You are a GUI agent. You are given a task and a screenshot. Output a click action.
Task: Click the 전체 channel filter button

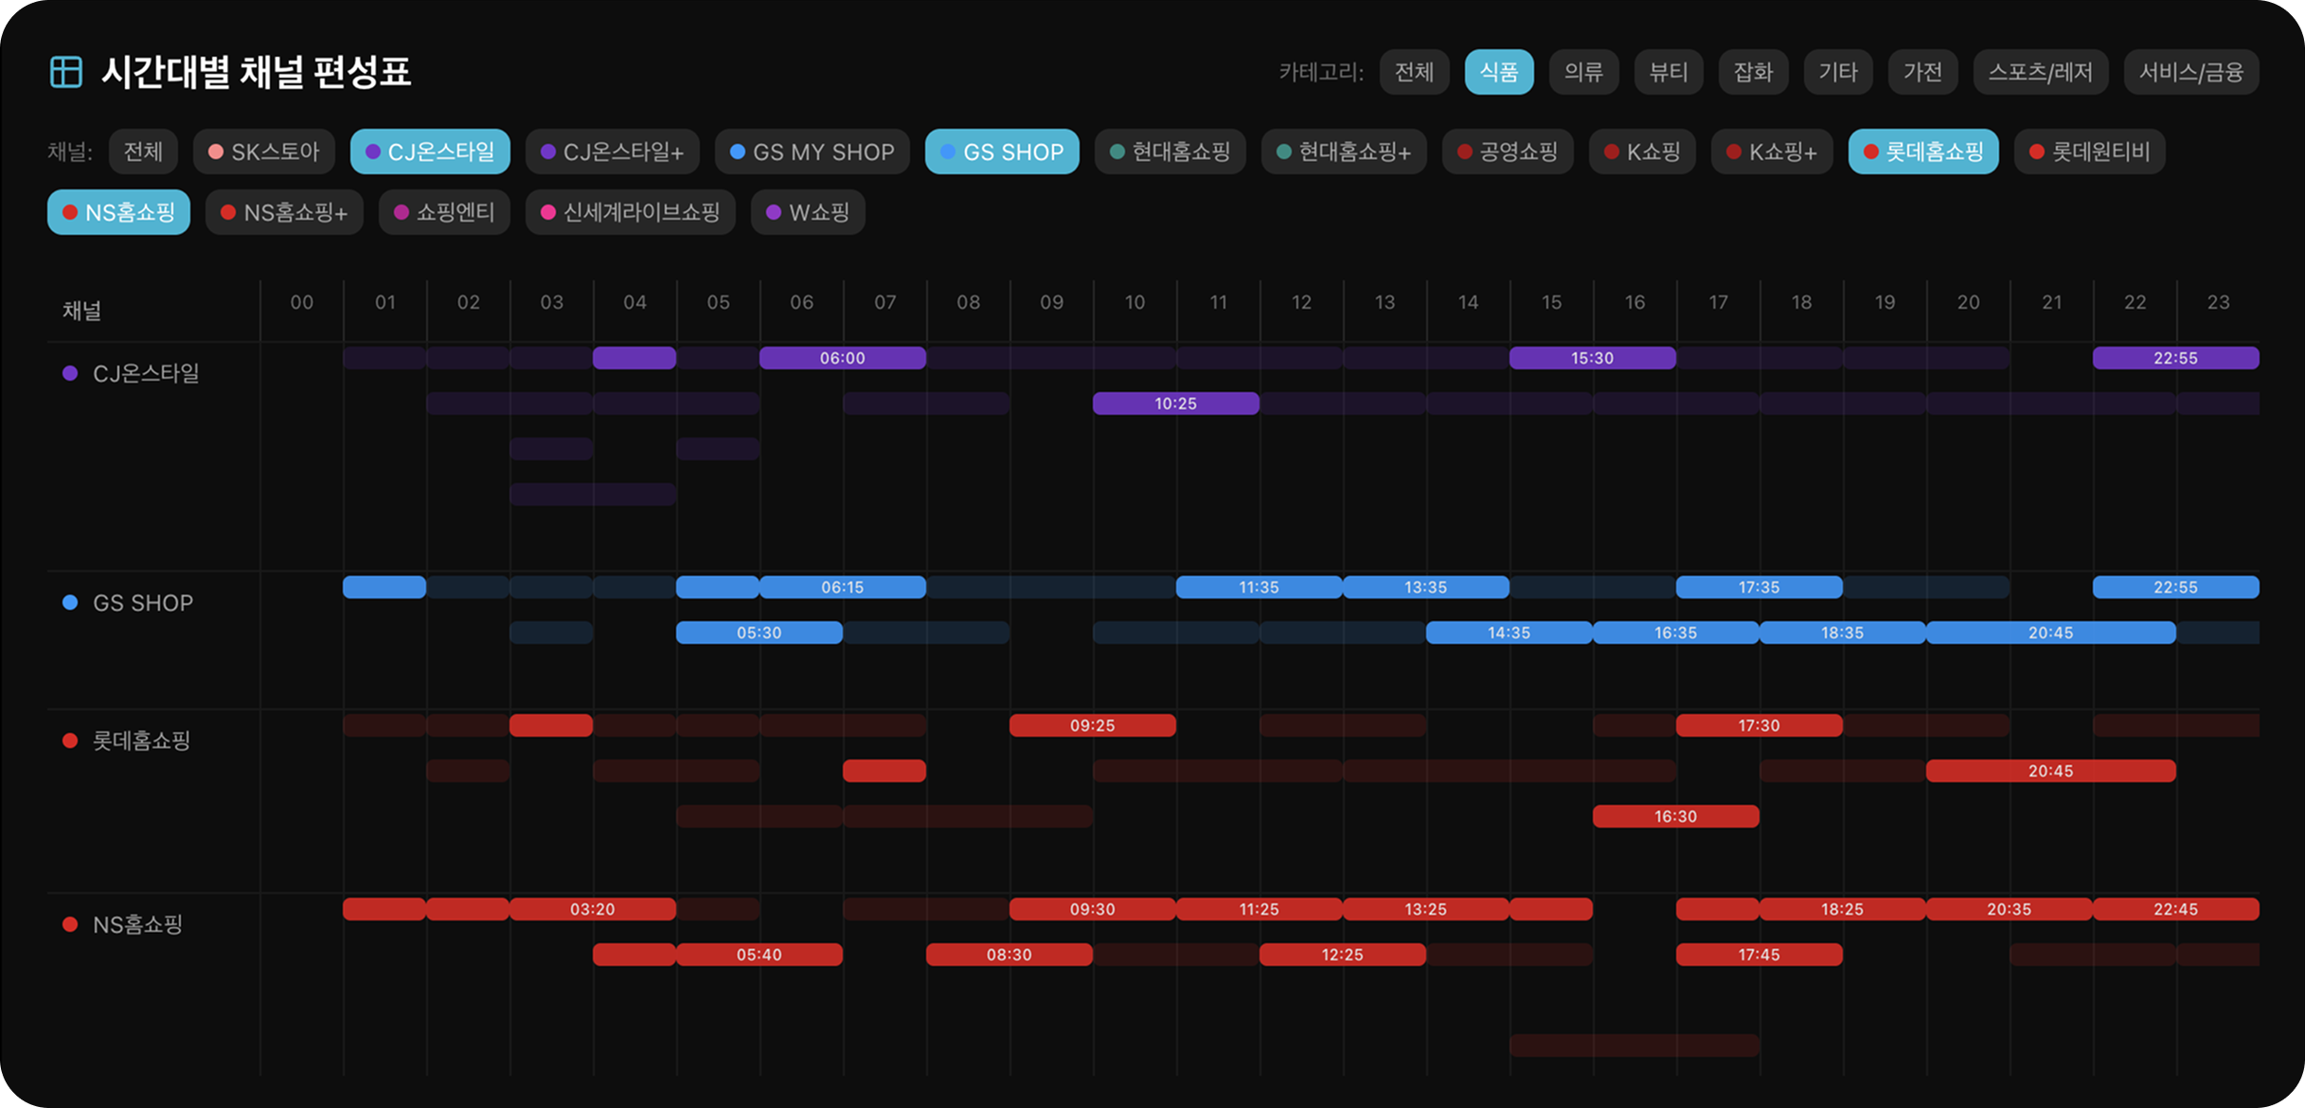click(143, 152)
